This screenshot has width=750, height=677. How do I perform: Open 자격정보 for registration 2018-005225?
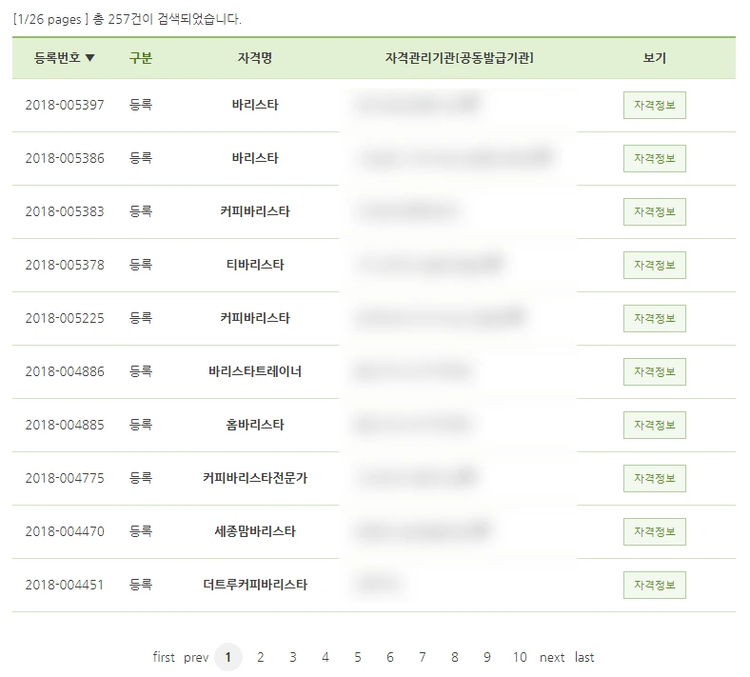tap(654, 319)
